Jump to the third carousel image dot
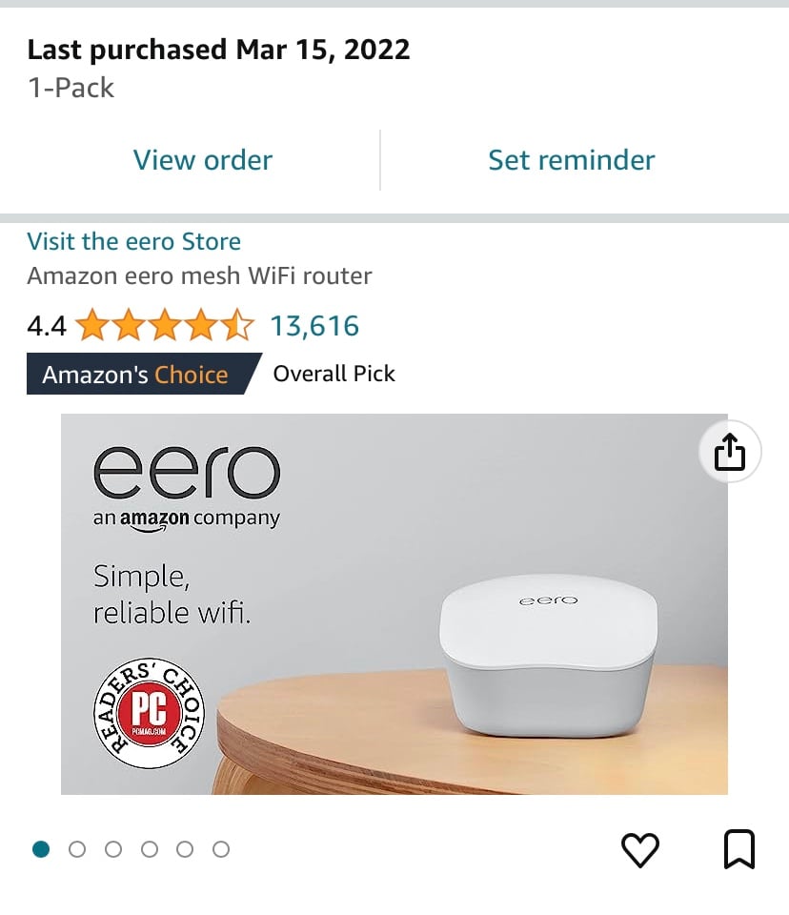 [113, 849]
